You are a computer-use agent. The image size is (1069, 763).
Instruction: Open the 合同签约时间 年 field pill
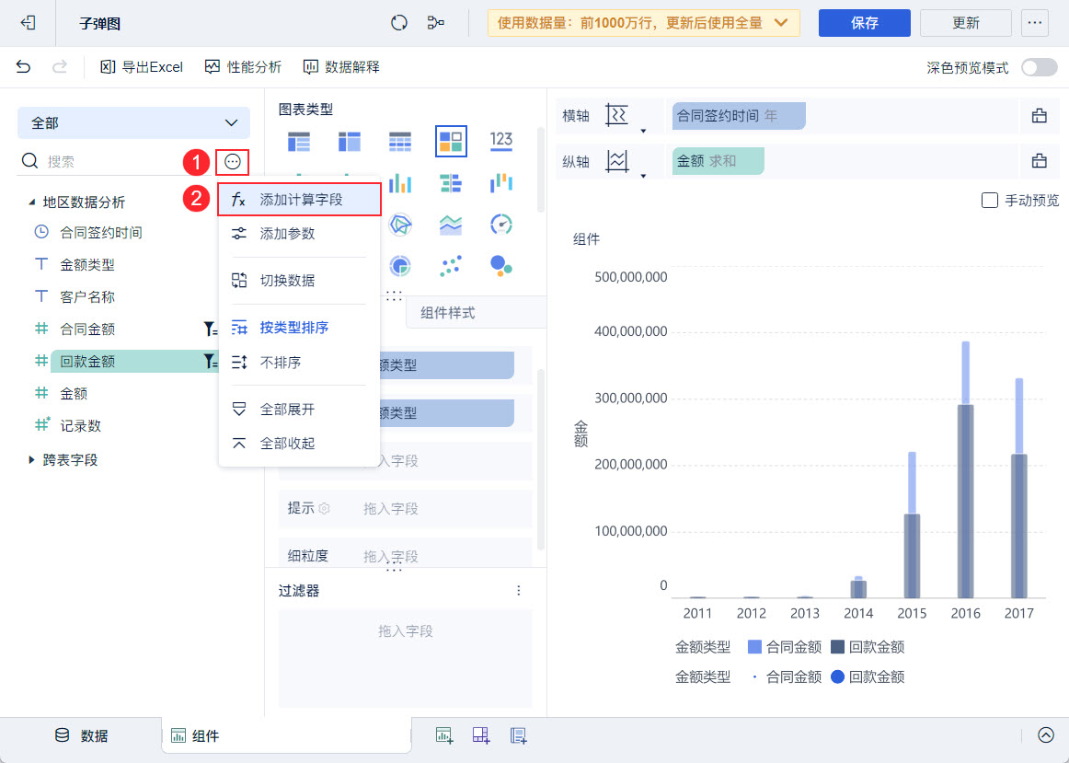(x=739, y=116)
